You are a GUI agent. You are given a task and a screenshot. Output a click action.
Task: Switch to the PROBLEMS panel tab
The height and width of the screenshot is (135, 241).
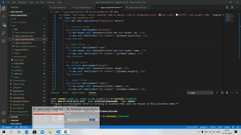coord(55,93)
